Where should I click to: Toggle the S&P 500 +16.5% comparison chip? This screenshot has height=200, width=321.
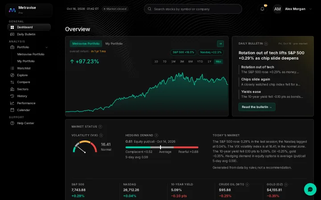point(183,52)
